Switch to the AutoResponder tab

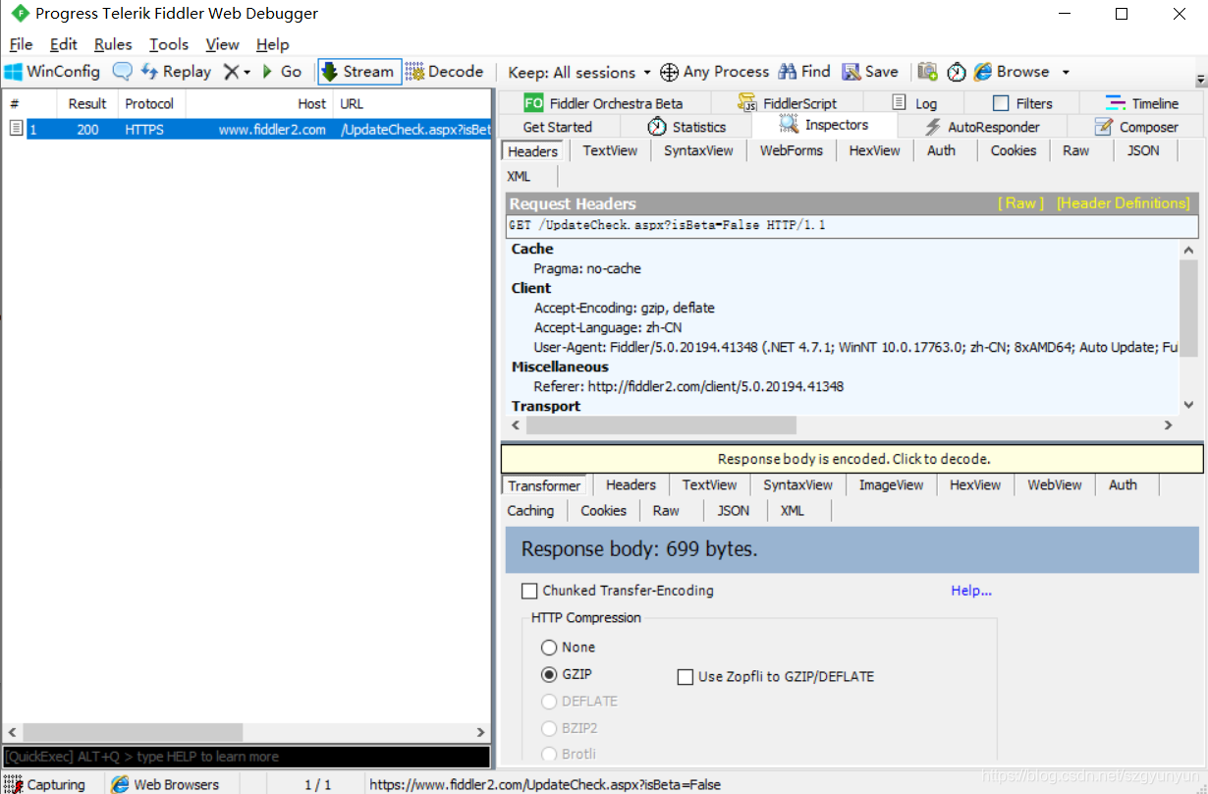pyautogui.click(x=982, y=127)
